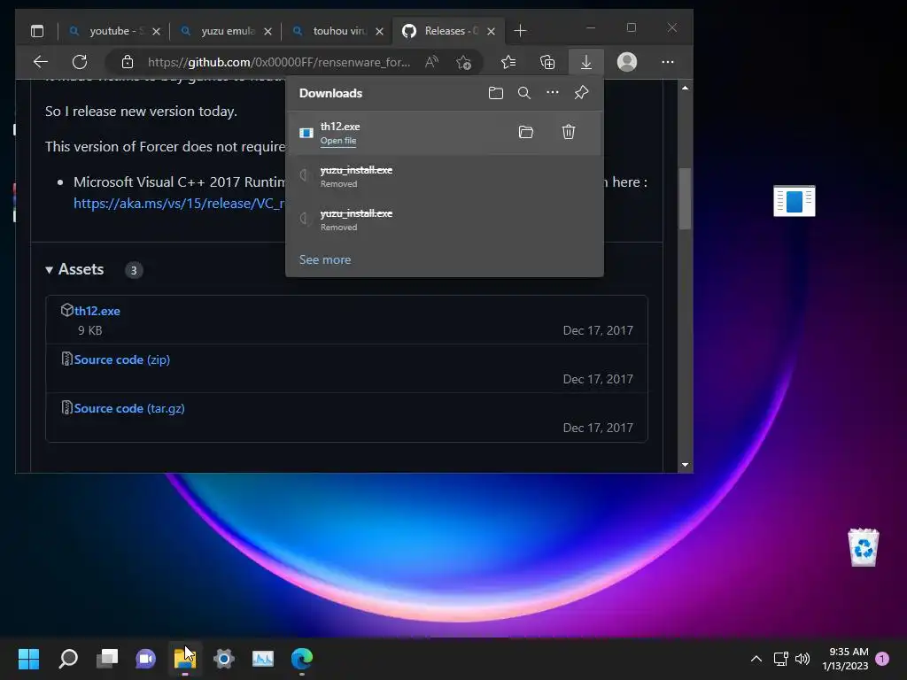The height and width of the screenshot is (680, 907).
Task: Download Source code (tar.gz)
Action: [x=129, y=408]
